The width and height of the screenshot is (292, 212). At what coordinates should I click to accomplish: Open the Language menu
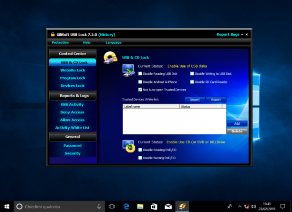[114, 42]
